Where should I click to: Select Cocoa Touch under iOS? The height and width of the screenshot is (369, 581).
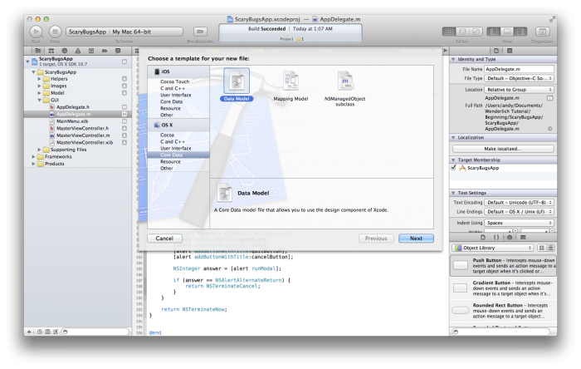pos(174,81)
